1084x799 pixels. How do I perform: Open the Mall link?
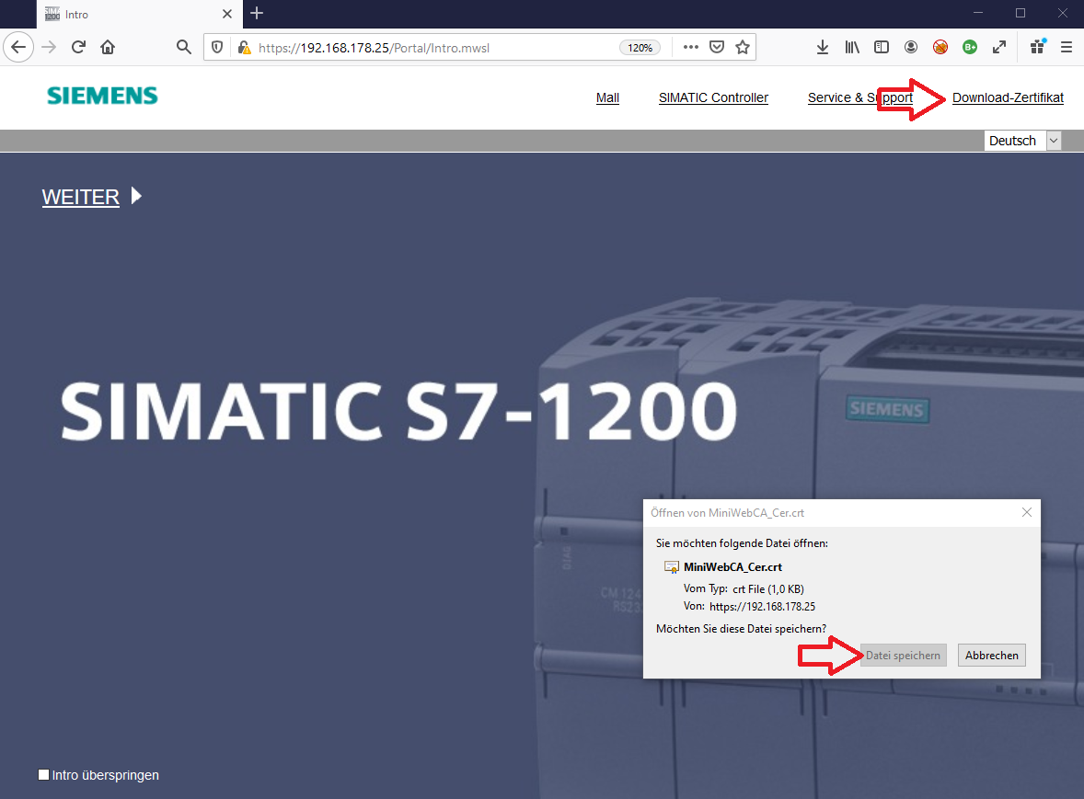[607, 98]
